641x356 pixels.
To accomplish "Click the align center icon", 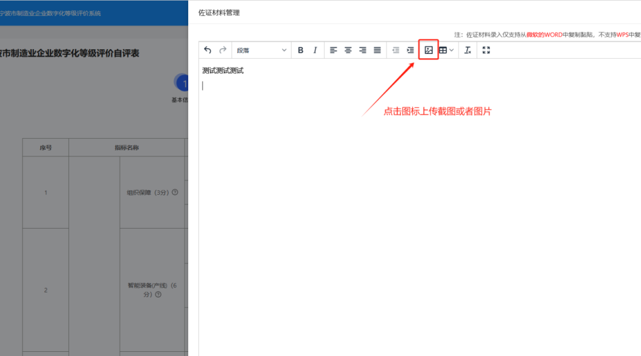I will click(x=347, y=50).
